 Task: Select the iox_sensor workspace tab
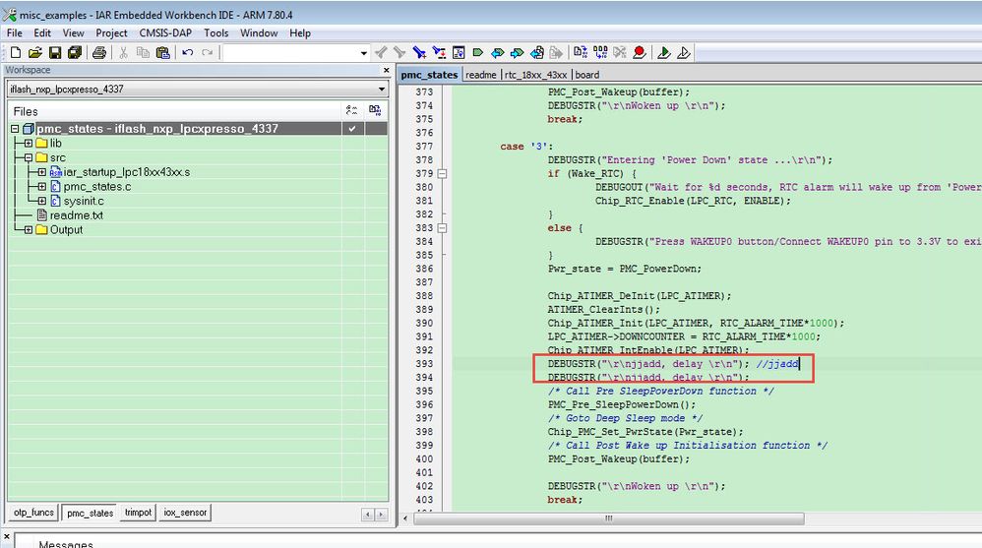pyautogui.click(x=185, y=513)
